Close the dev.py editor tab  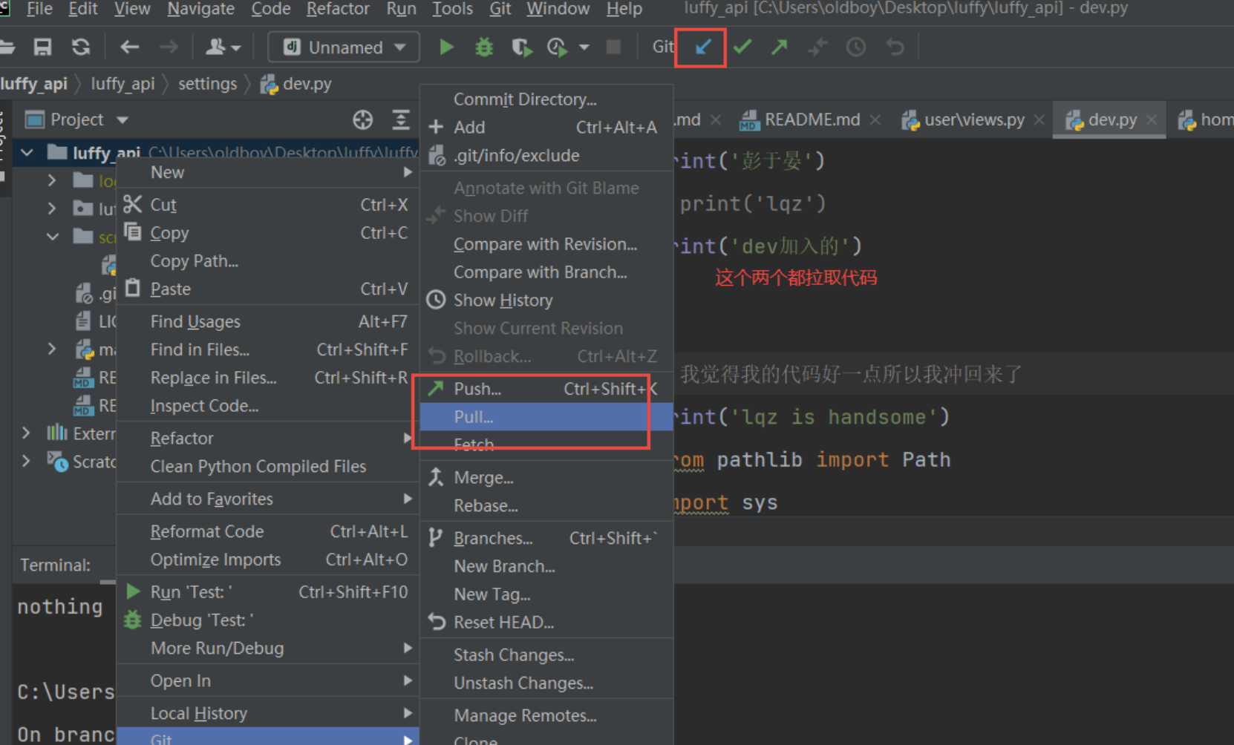(x=1151, y=119)
